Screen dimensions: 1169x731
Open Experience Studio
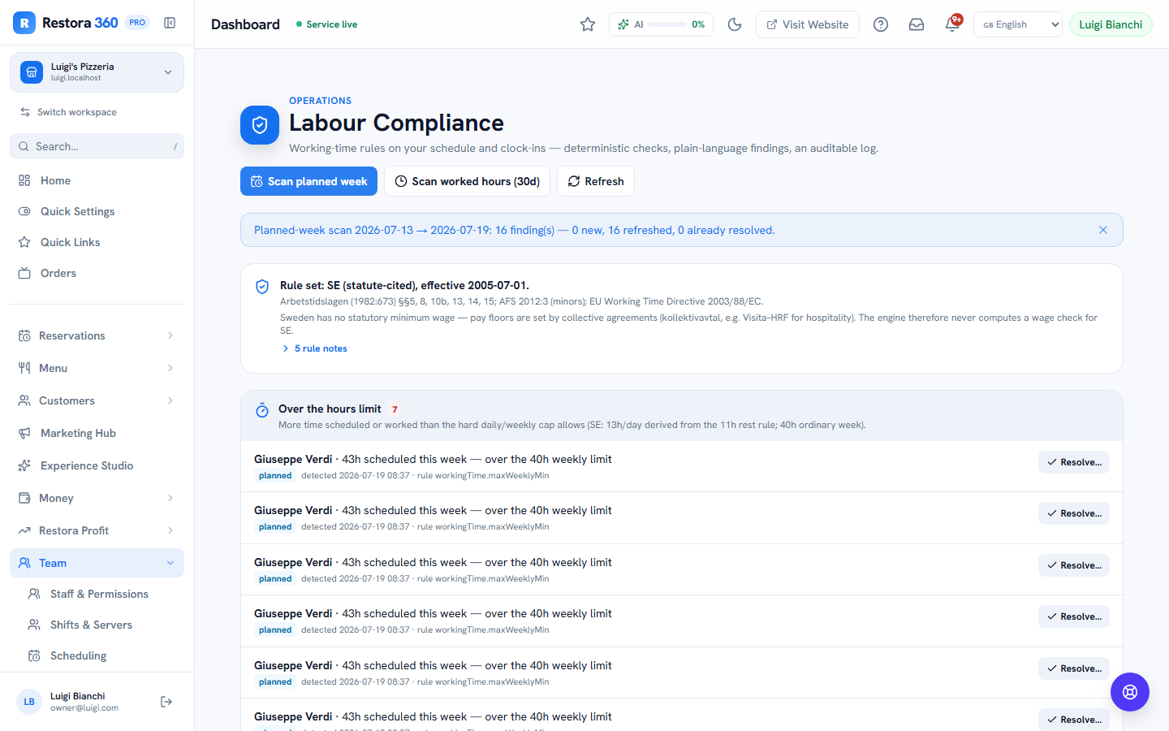click(x=97, y=465)
